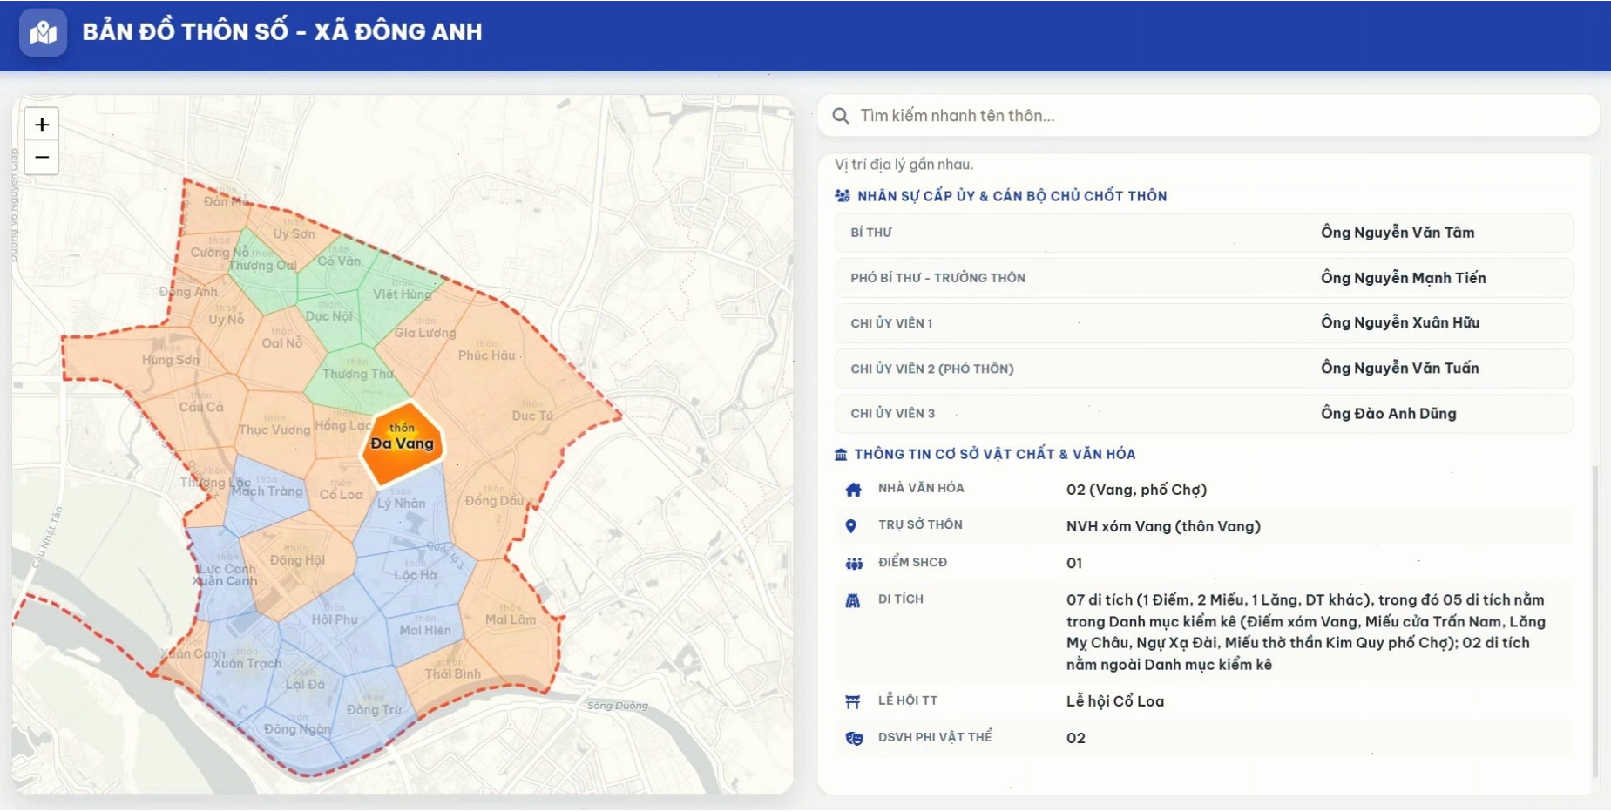Click the torii gate icon for Lễ hội TT

pos(853,701)
